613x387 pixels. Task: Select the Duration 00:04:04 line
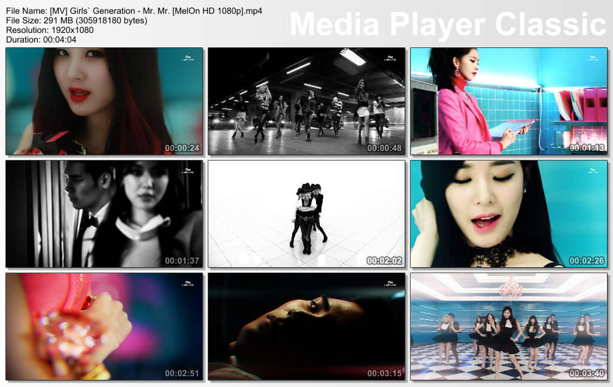point(41,40)
